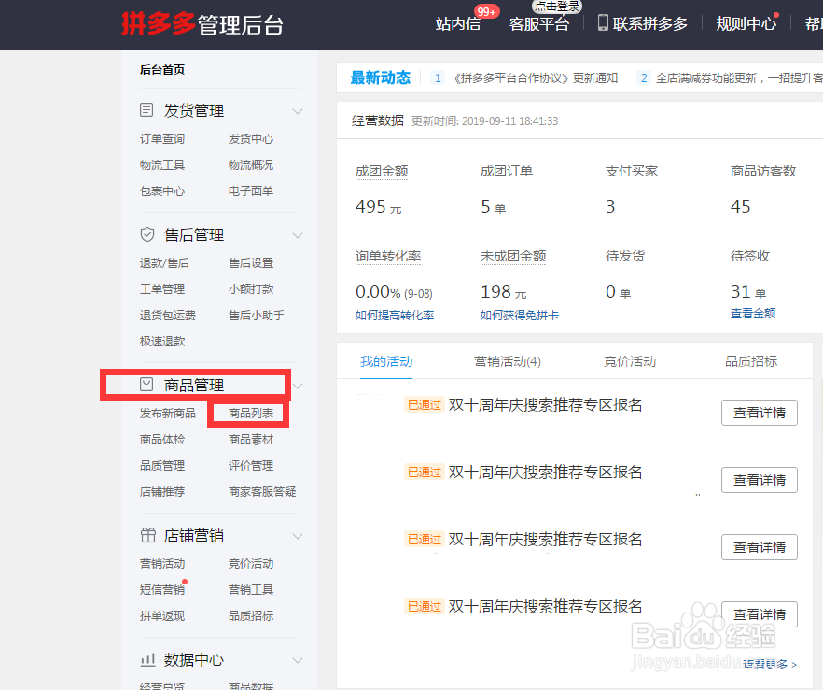
Task: Open 发布新商品 in sidebar
Action: pyautogui.click(x=168, y=414)
